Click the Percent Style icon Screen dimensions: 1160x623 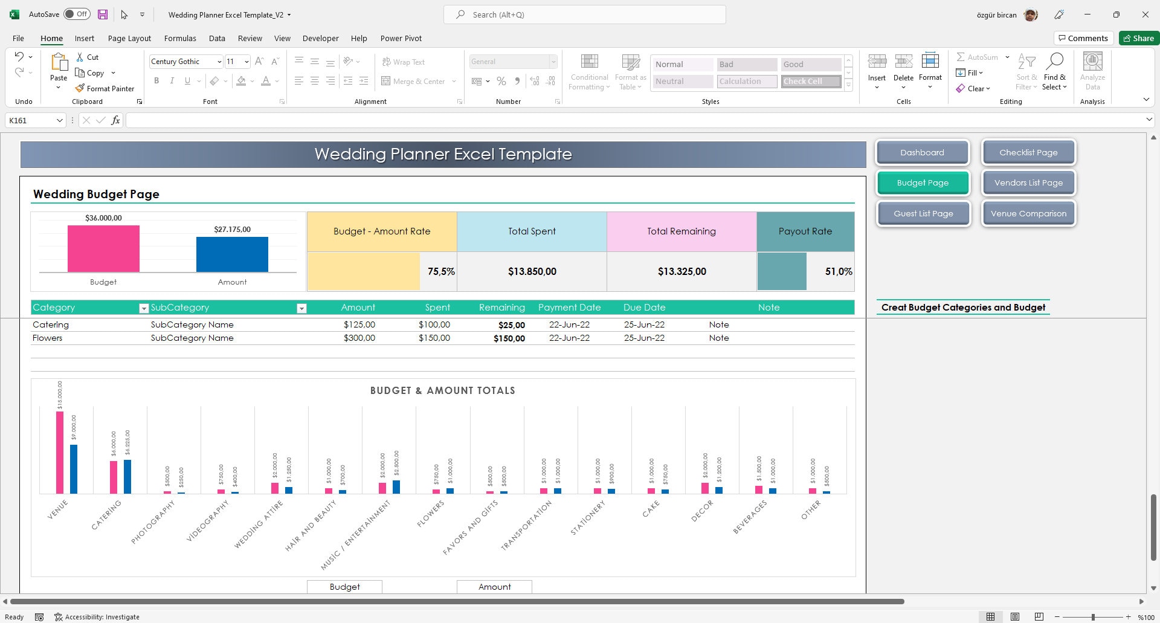tap(500, 80)
